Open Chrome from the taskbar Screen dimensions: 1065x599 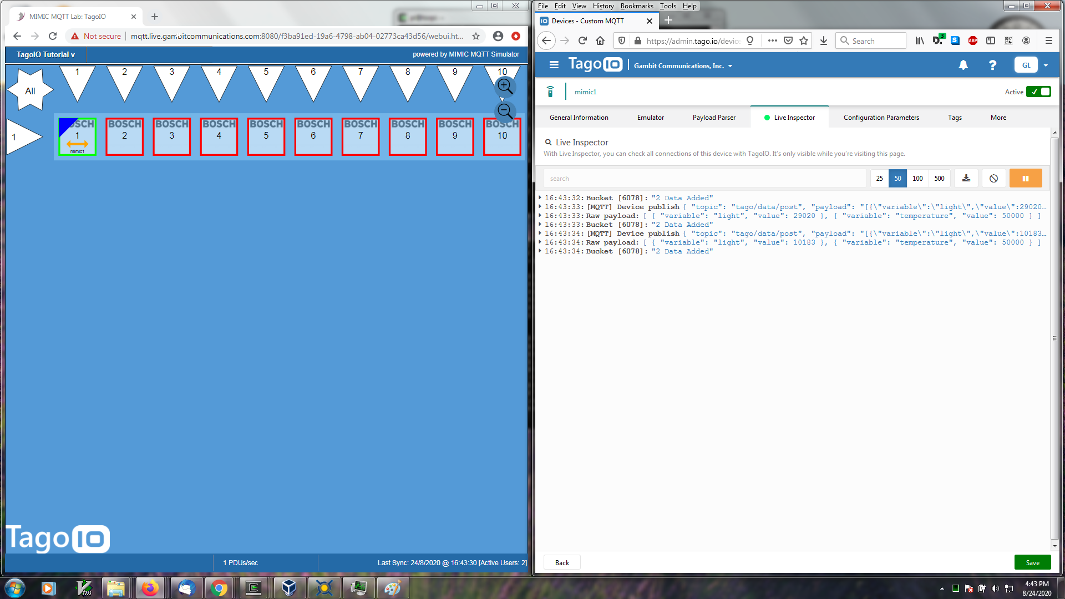pyautogui.click(x=219, y=588)
